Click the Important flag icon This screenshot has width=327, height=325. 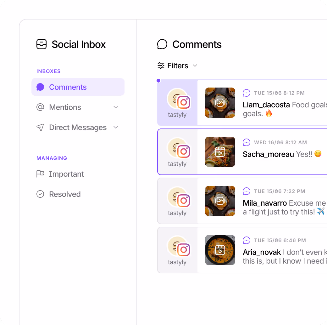(40, 174)
